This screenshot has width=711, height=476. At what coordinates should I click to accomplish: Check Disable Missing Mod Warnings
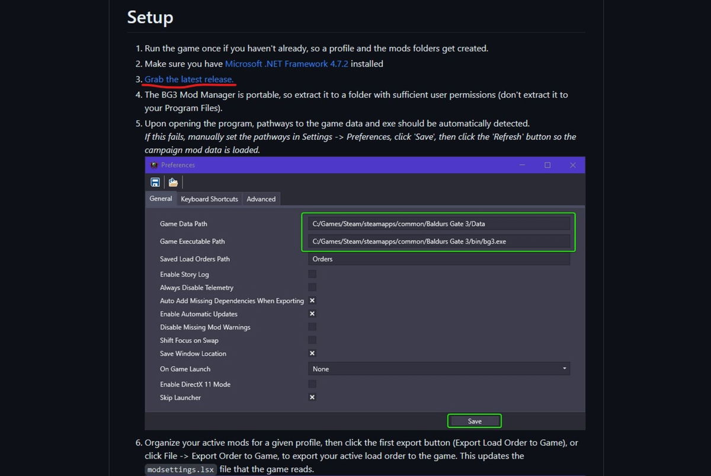[312, 327]
